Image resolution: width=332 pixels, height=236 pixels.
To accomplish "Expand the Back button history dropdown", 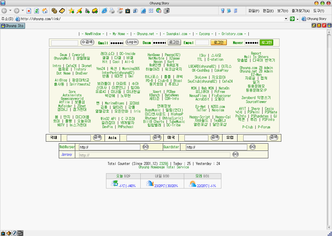I will tap(10, 11).
